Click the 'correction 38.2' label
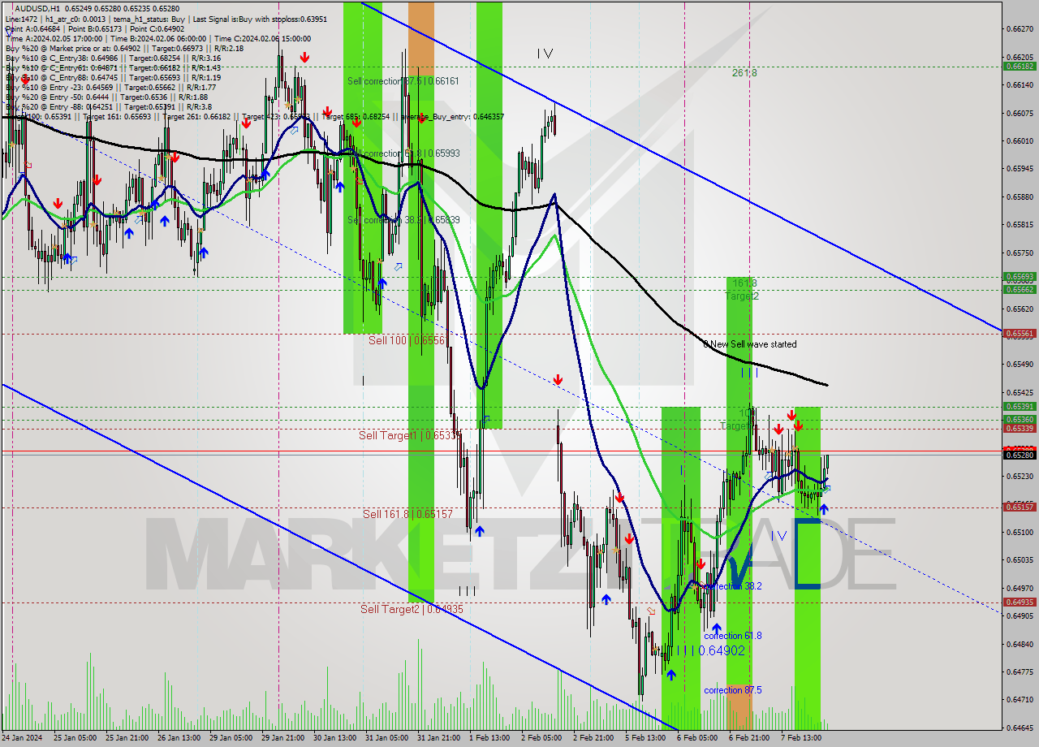 point(733,585)
